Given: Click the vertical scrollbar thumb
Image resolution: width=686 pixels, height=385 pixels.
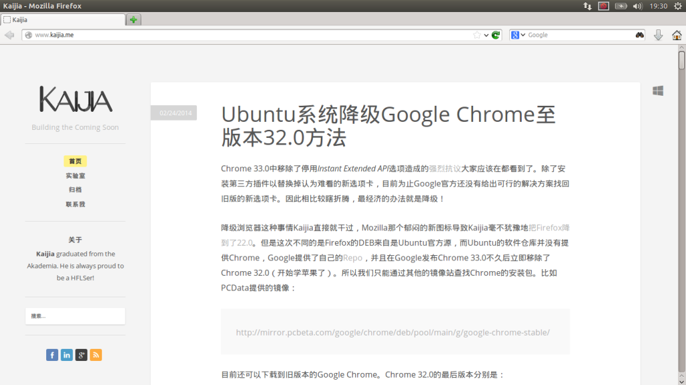Looking at the screenshot, I should [x=681, y=60].
